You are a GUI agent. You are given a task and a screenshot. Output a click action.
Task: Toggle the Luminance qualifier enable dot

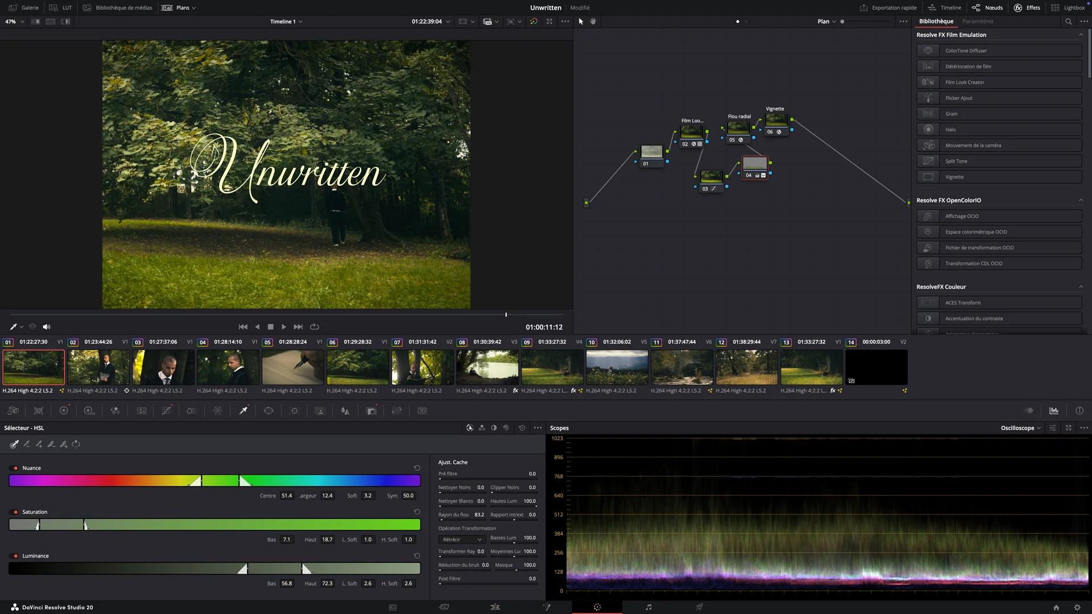tap(15, 556)
